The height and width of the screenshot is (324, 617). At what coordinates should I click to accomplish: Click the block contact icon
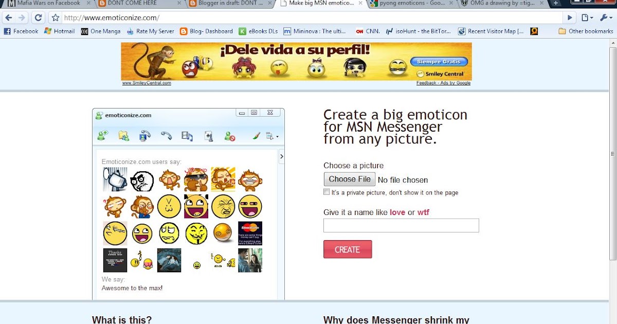point(229,135)
